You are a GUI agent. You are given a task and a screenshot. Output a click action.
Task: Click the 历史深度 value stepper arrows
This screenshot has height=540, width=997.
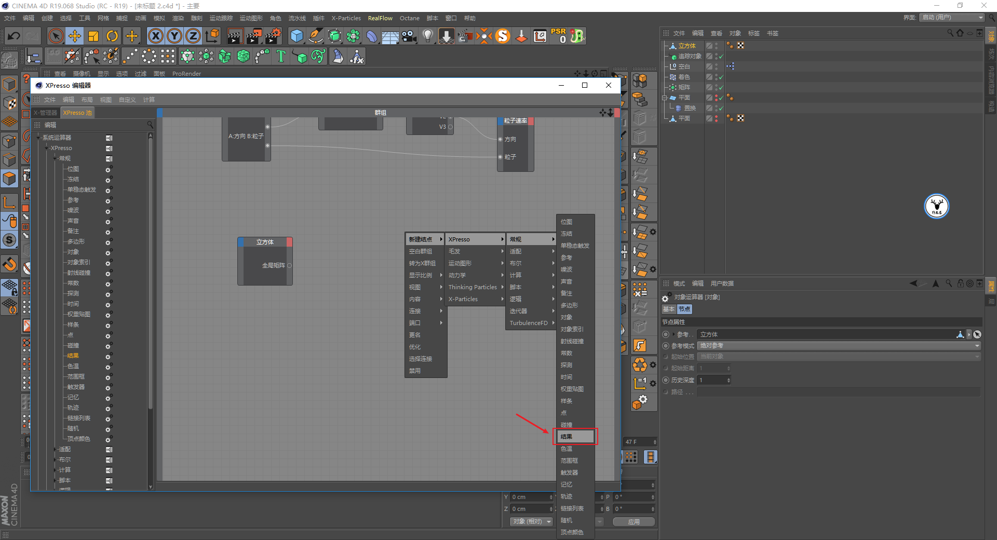(729, 380)
